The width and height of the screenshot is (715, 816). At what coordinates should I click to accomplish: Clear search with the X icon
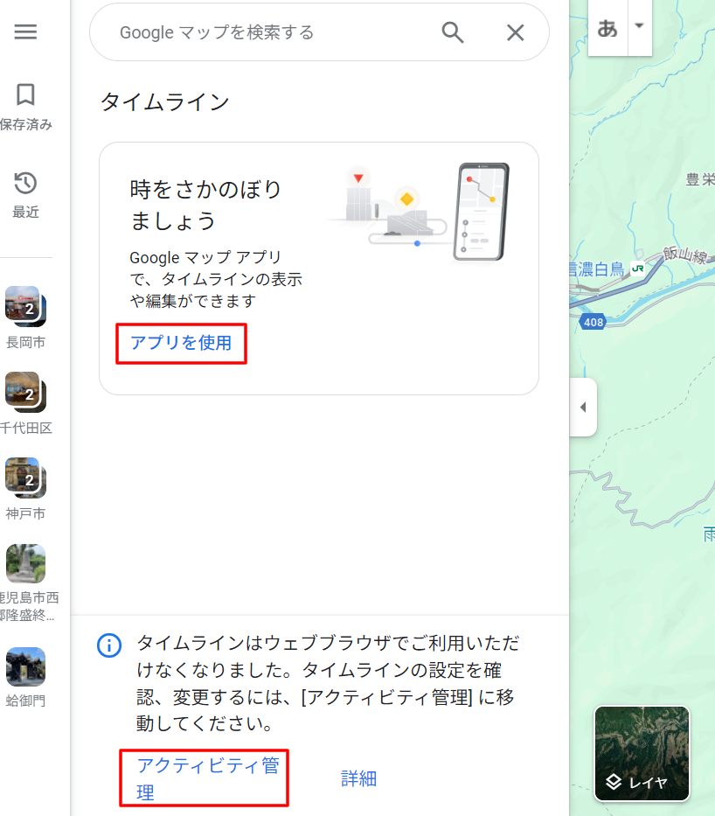(516, 32)
